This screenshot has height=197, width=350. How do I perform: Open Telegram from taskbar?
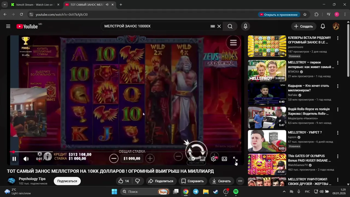click(196, 192)
